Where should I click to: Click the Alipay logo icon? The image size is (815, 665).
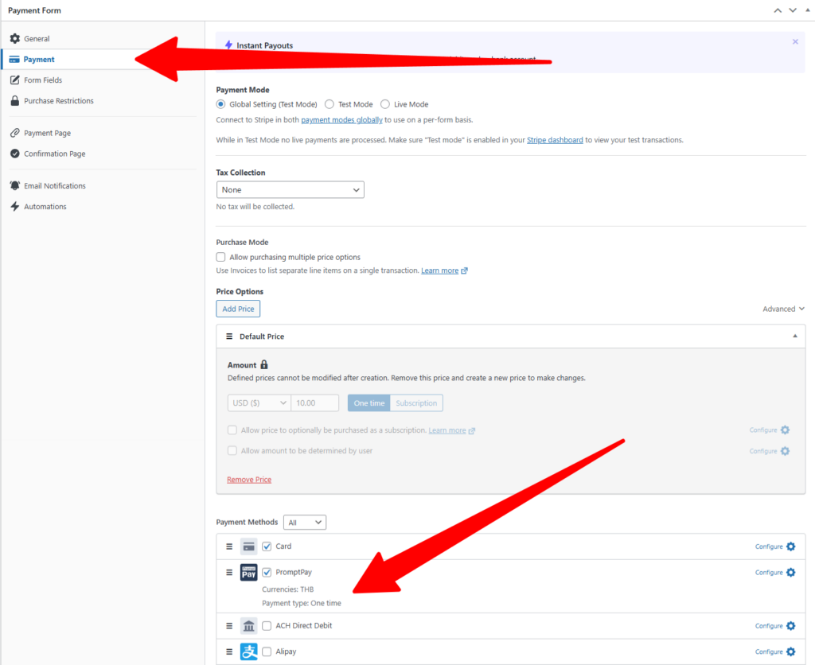pos(248,651)
